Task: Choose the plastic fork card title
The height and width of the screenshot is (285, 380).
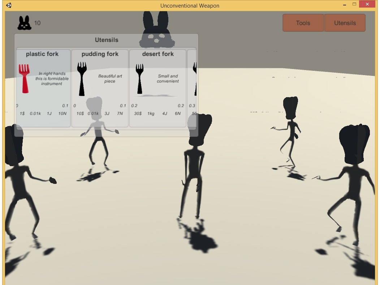Action: pos(42,54)
